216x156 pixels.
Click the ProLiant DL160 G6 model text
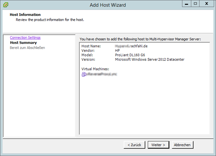point(131,55)
